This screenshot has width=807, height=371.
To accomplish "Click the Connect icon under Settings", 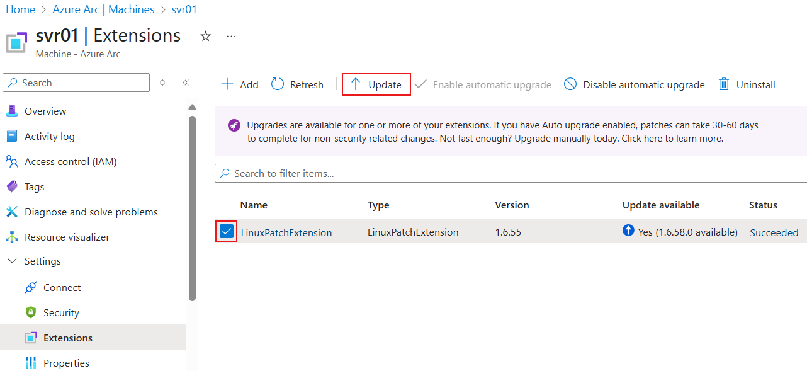I will point(31,287).
